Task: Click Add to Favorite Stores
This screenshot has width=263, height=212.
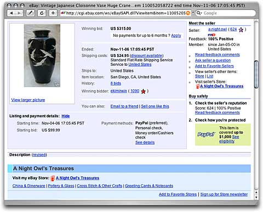Action: coord(178,194)
